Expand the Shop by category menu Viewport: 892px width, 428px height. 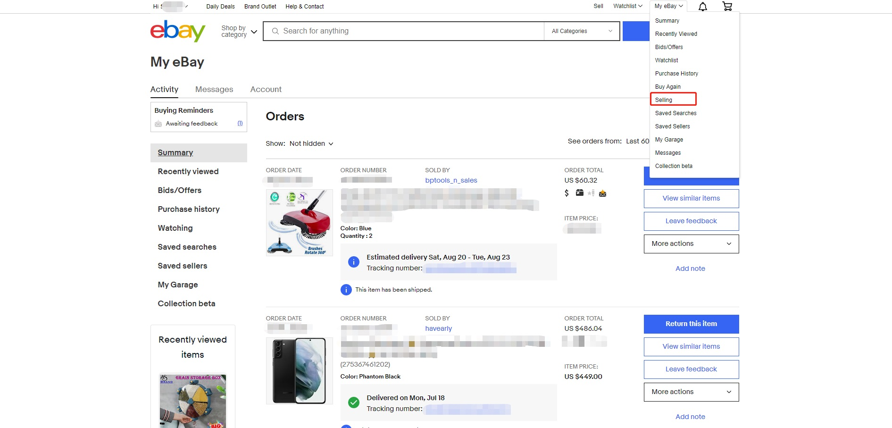tap(239, 32)
